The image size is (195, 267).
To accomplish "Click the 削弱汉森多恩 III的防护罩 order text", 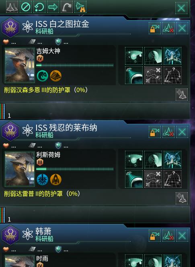I will point(46,90).
